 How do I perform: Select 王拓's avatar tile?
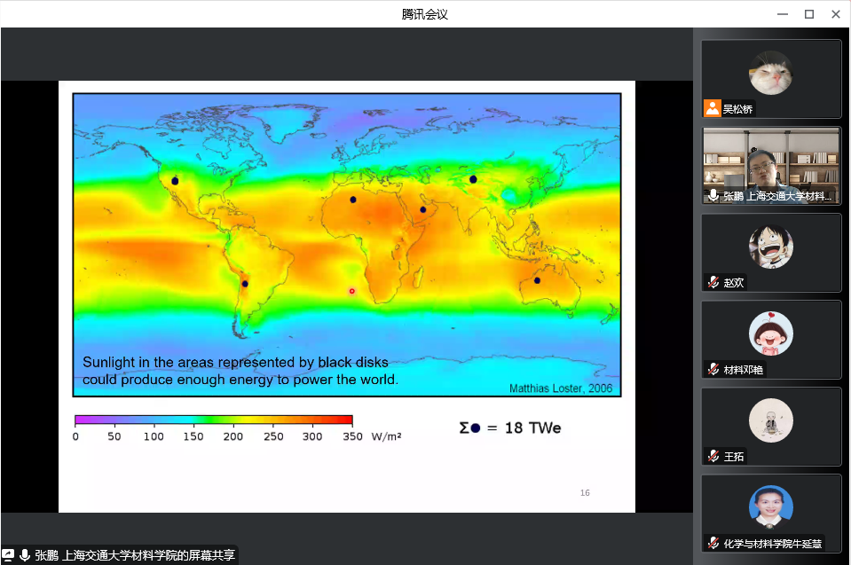tap(770, 420)
